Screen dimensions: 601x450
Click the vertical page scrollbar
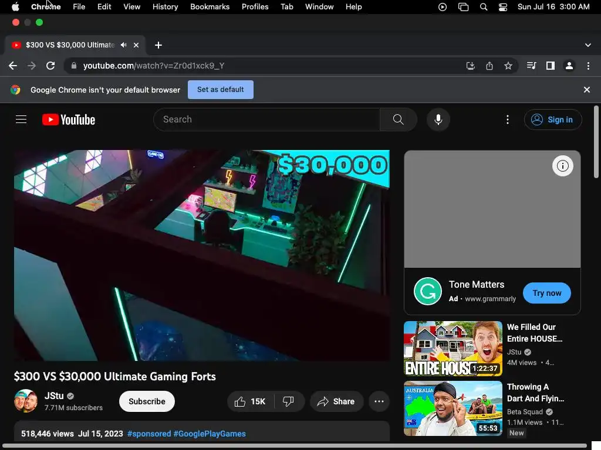click(x=596, y=142)
